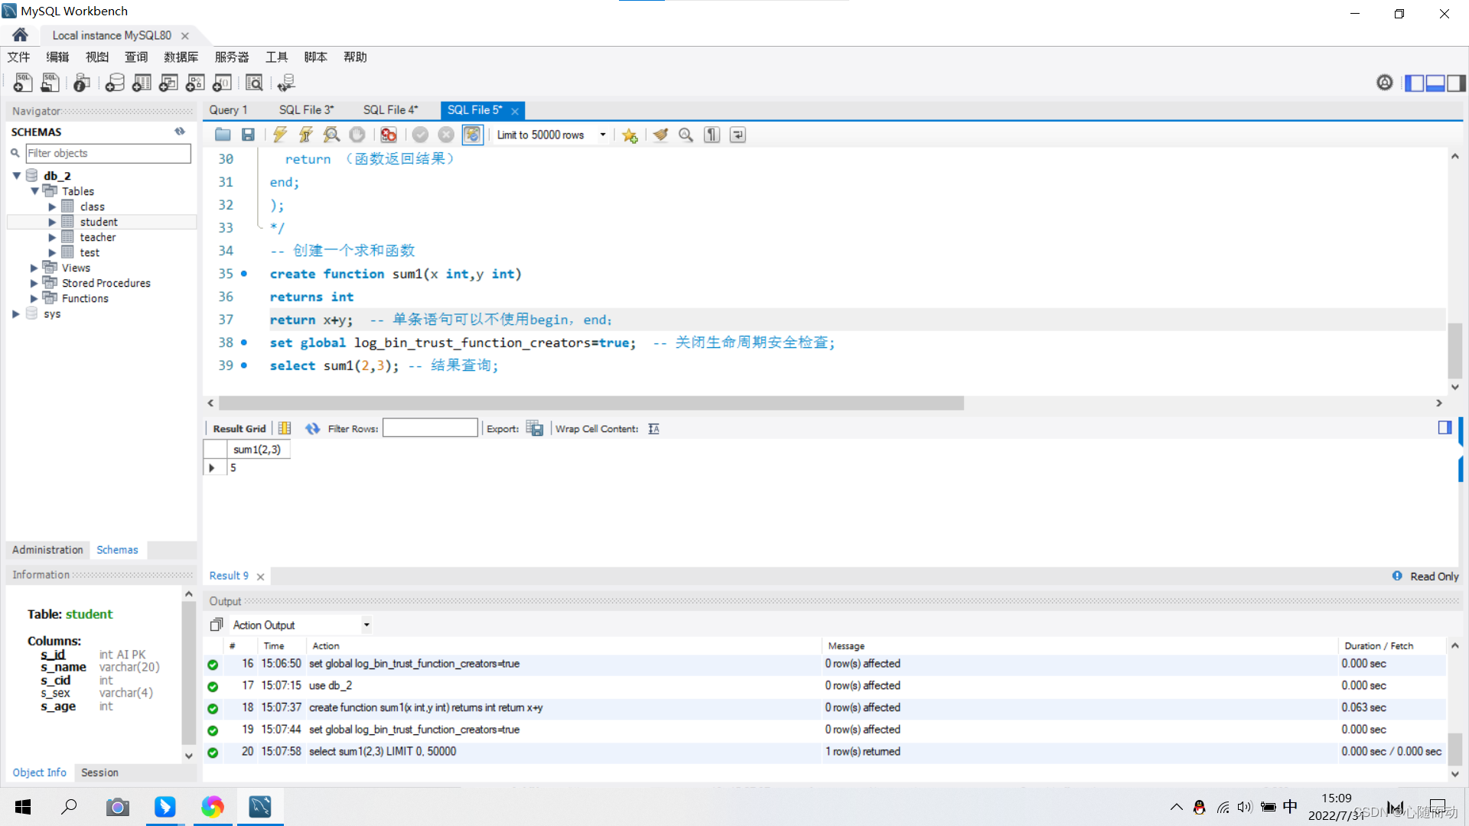
Task: Open the Session tab in information panel
Action: 99,772
